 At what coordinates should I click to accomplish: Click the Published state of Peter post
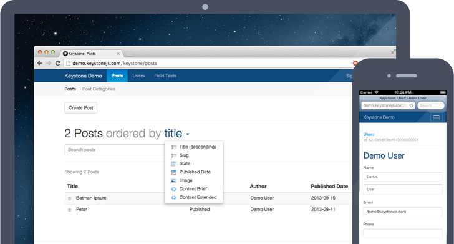coord(200,209)
